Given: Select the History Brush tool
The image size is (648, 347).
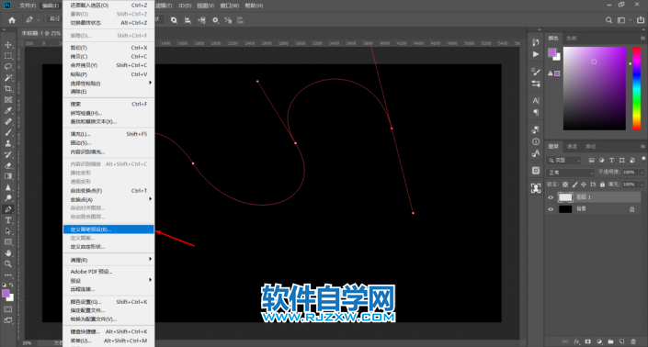Looking at the screenshot, I should [8, 154].
